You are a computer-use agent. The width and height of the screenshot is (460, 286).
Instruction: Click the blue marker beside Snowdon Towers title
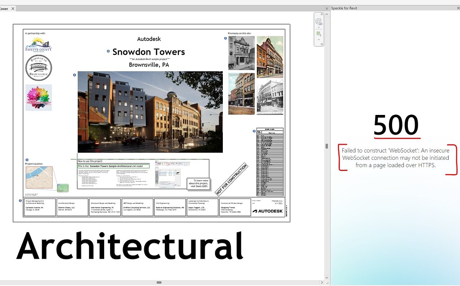pyautogui.click(x=108, y=52)
